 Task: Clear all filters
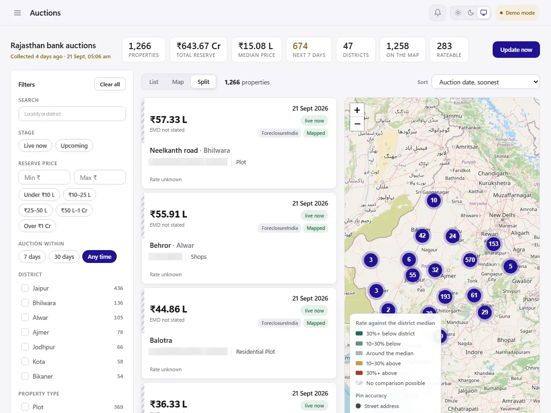tap(110, 84)
